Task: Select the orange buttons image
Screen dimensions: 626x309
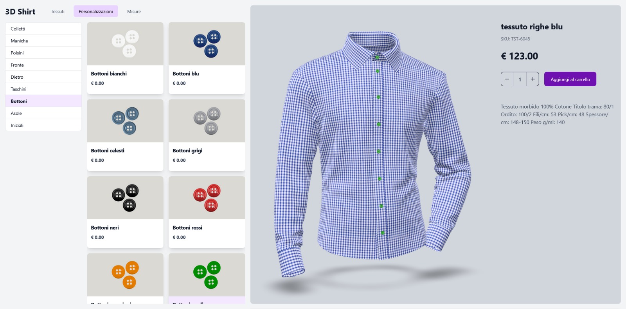Action: click(125, 275)
